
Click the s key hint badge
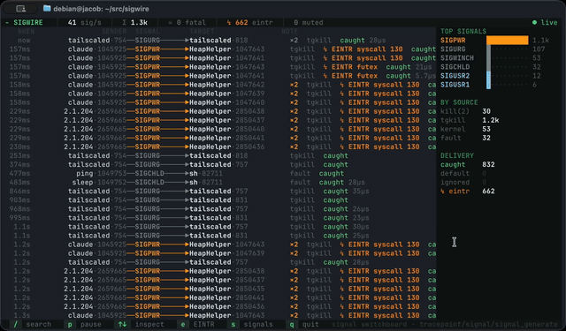[x=233, y=324]
